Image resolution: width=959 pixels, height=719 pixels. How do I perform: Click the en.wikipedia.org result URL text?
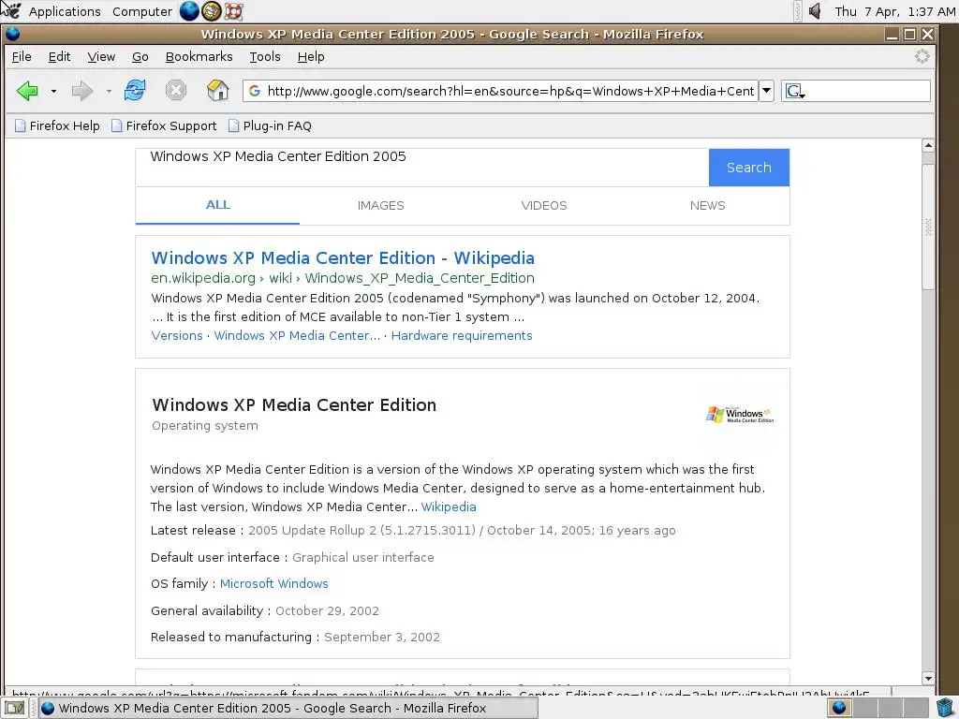pyautogui.click(x=343, y=278)
